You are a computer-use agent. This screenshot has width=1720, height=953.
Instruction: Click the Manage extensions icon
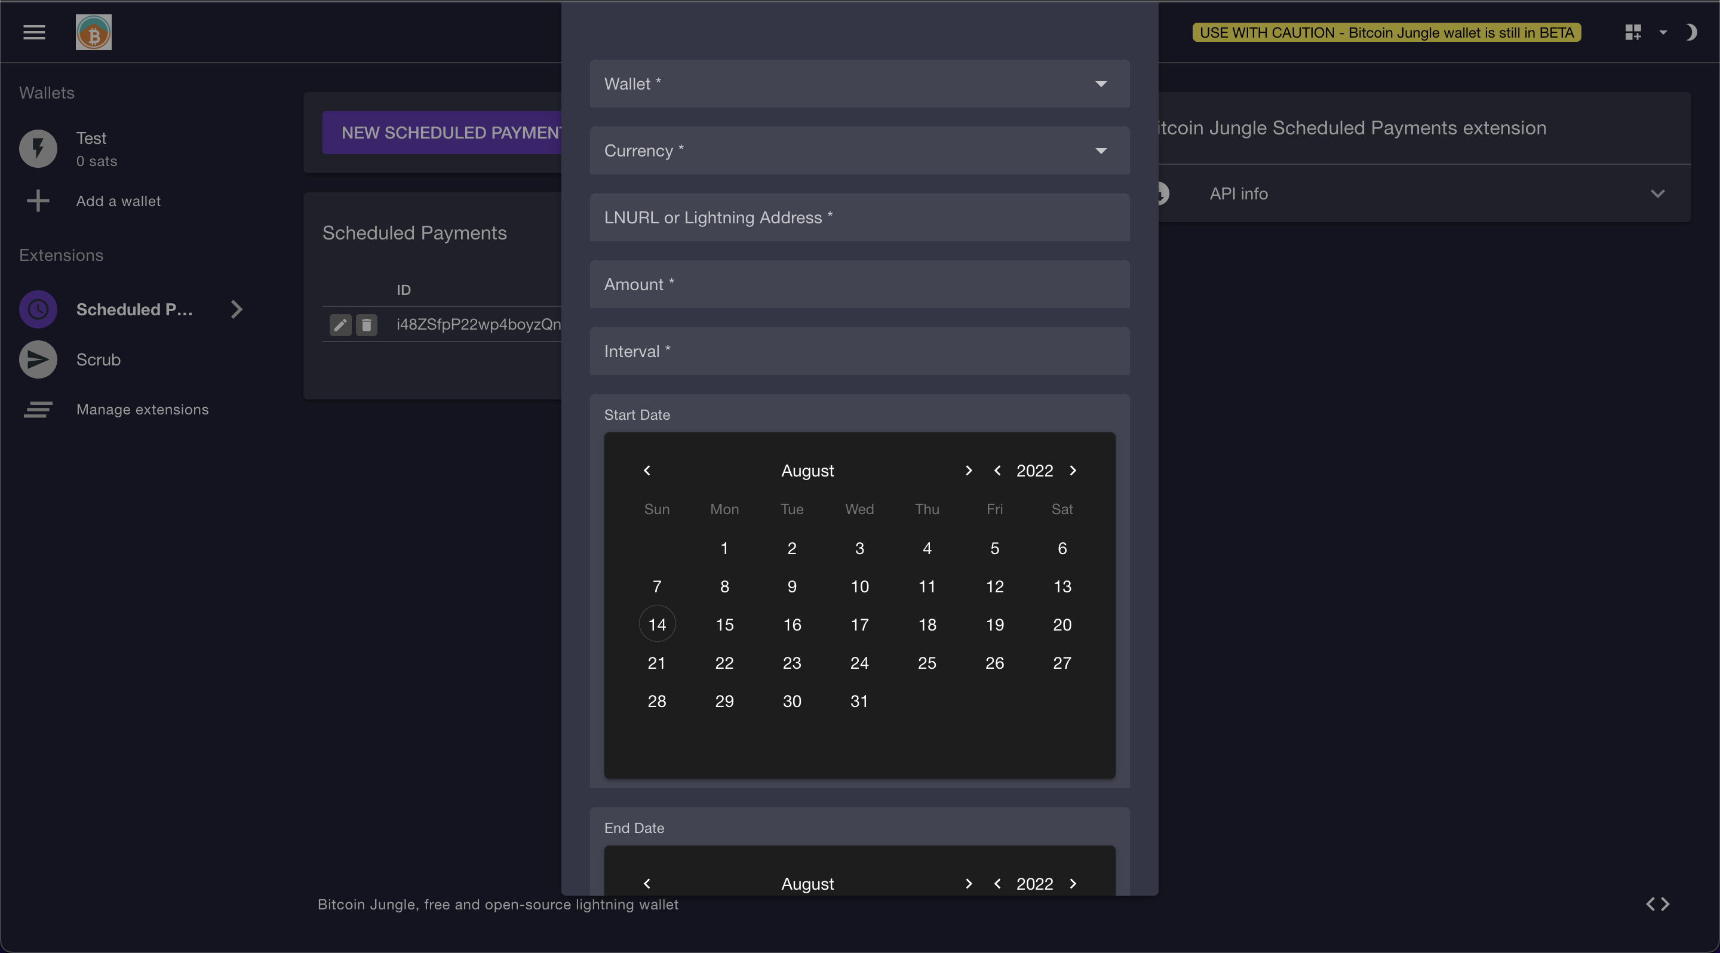pyautogui.click(x=38, y=409)
